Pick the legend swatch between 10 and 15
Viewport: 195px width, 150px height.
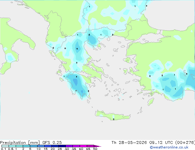(x=41, y=146)
